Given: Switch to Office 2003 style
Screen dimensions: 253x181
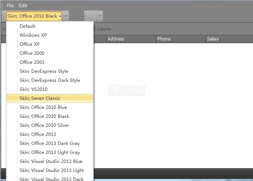Looking at the screenshot, I should click(x=50, y=62).
